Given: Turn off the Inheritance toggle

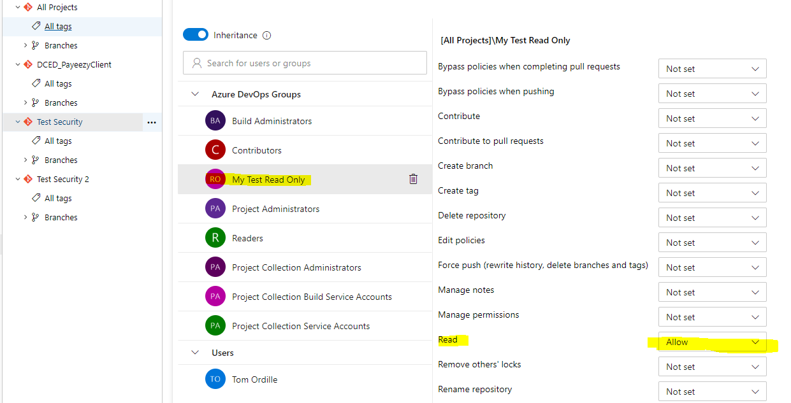Looking at the screenshot, I should [x=196, y=35].
